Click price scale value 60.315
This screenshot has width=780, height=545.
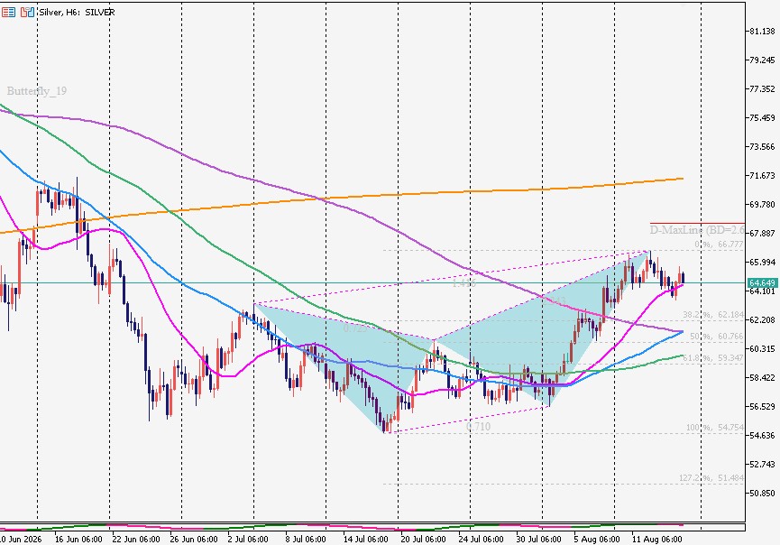[x=762, y=349]
